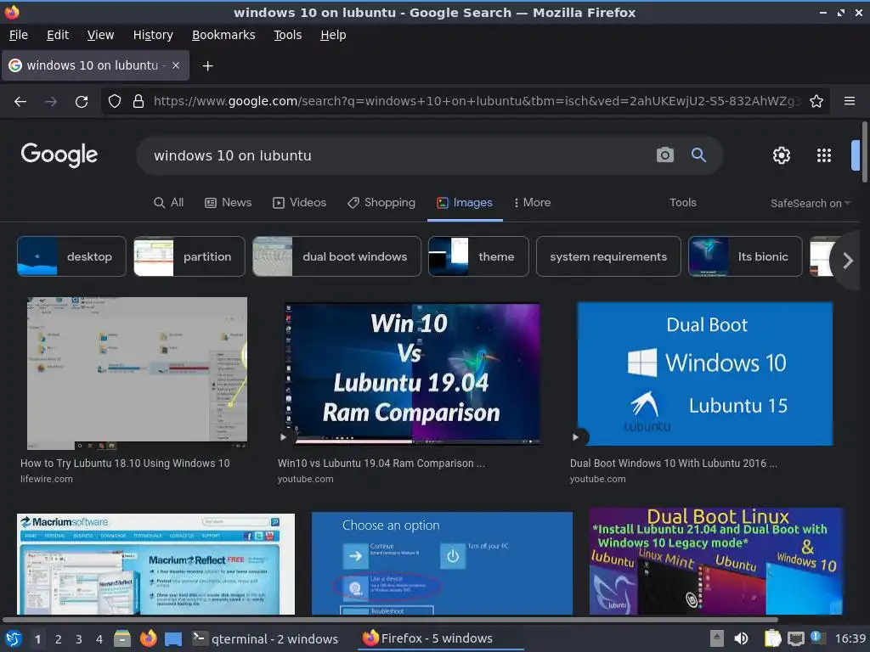This screenshot has width=870, height=652.
Task: Open the 'Choose an option' thumbnail
Action: pos(442,563)
